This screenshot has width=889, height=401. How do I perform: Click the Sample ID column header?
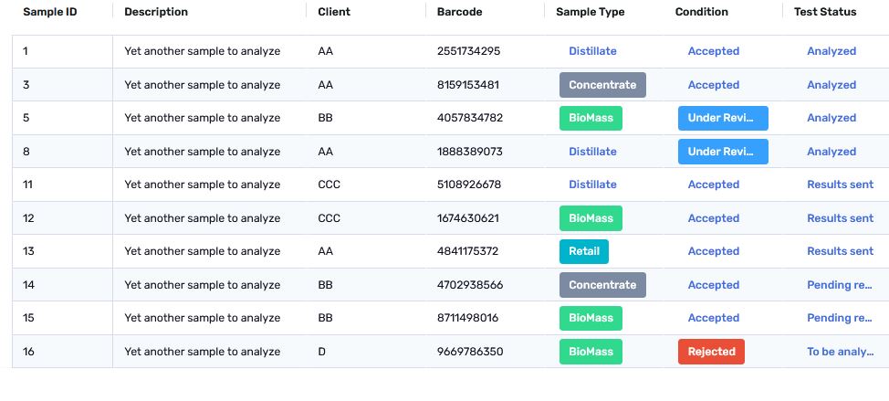click(x=49, y=12)
